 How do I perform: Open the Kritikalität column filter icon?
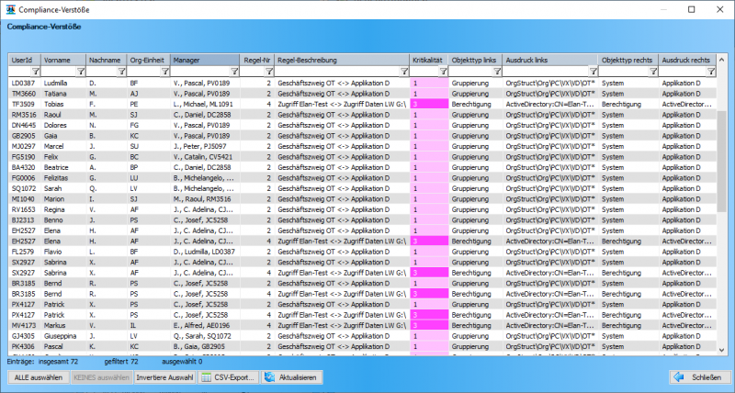[x=443, y=72]
